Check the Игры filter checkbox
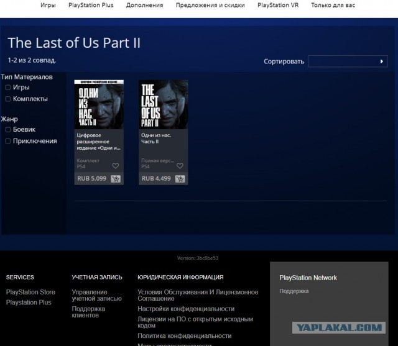This screenshot has width=398, height=346. [8, 88]
